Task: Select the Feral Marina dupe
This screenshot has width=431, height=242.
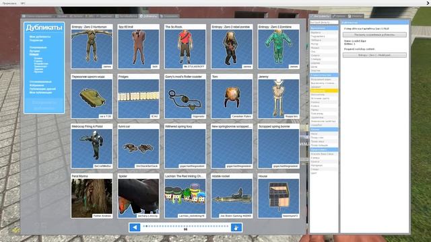Action: (92, 196)
